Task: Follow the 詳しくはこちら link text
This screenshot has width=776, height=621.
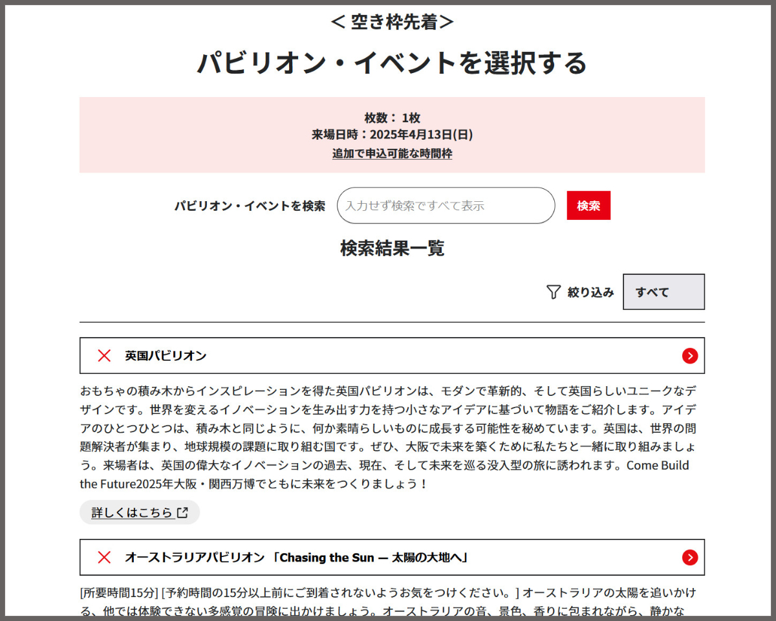Action: click(132, 512)
